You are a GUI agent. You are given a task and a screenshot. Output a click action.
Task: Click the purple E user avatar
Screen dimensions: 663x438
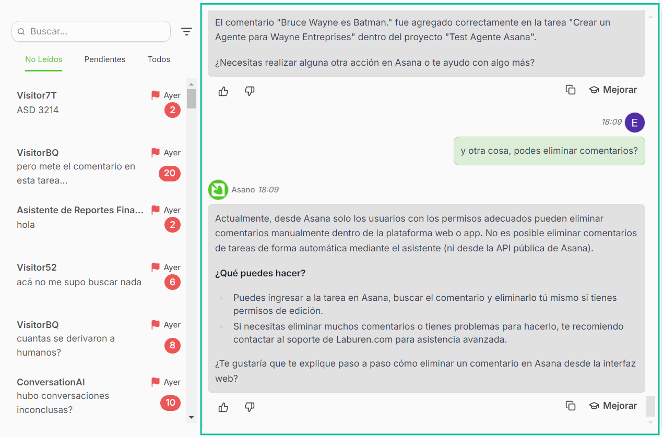634,123
